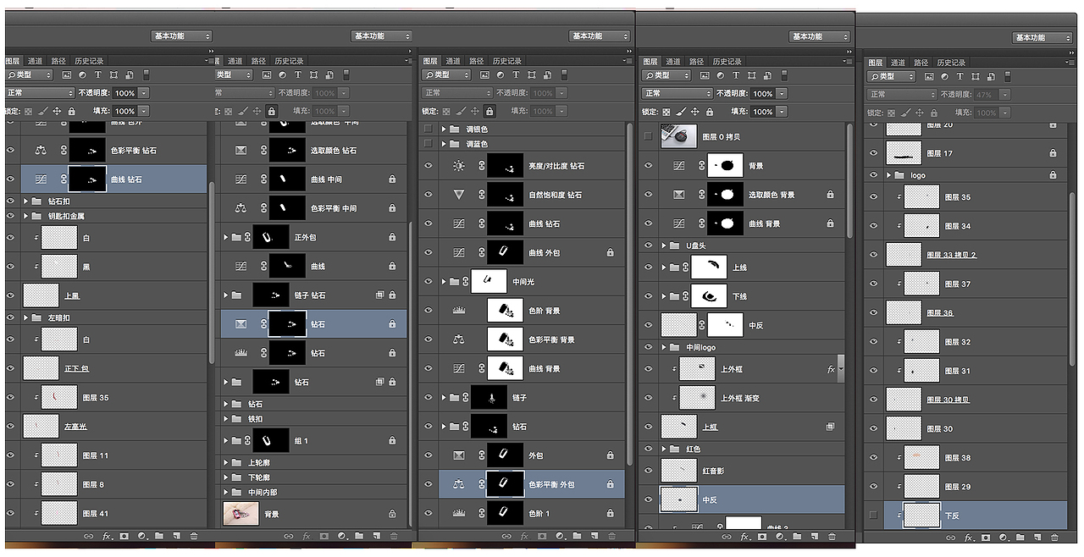The height and width of the screenshot is (557, 1084).
Task: Select the 图层 33 拷贝 2 layer
Action: click(x=952, y=255)
